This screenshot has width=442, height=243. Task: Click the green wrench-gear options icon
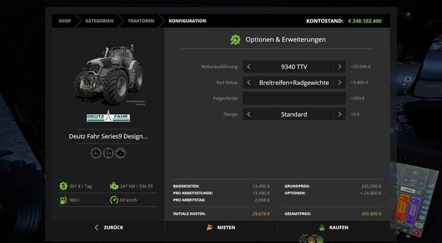click(x=236, y=40)
